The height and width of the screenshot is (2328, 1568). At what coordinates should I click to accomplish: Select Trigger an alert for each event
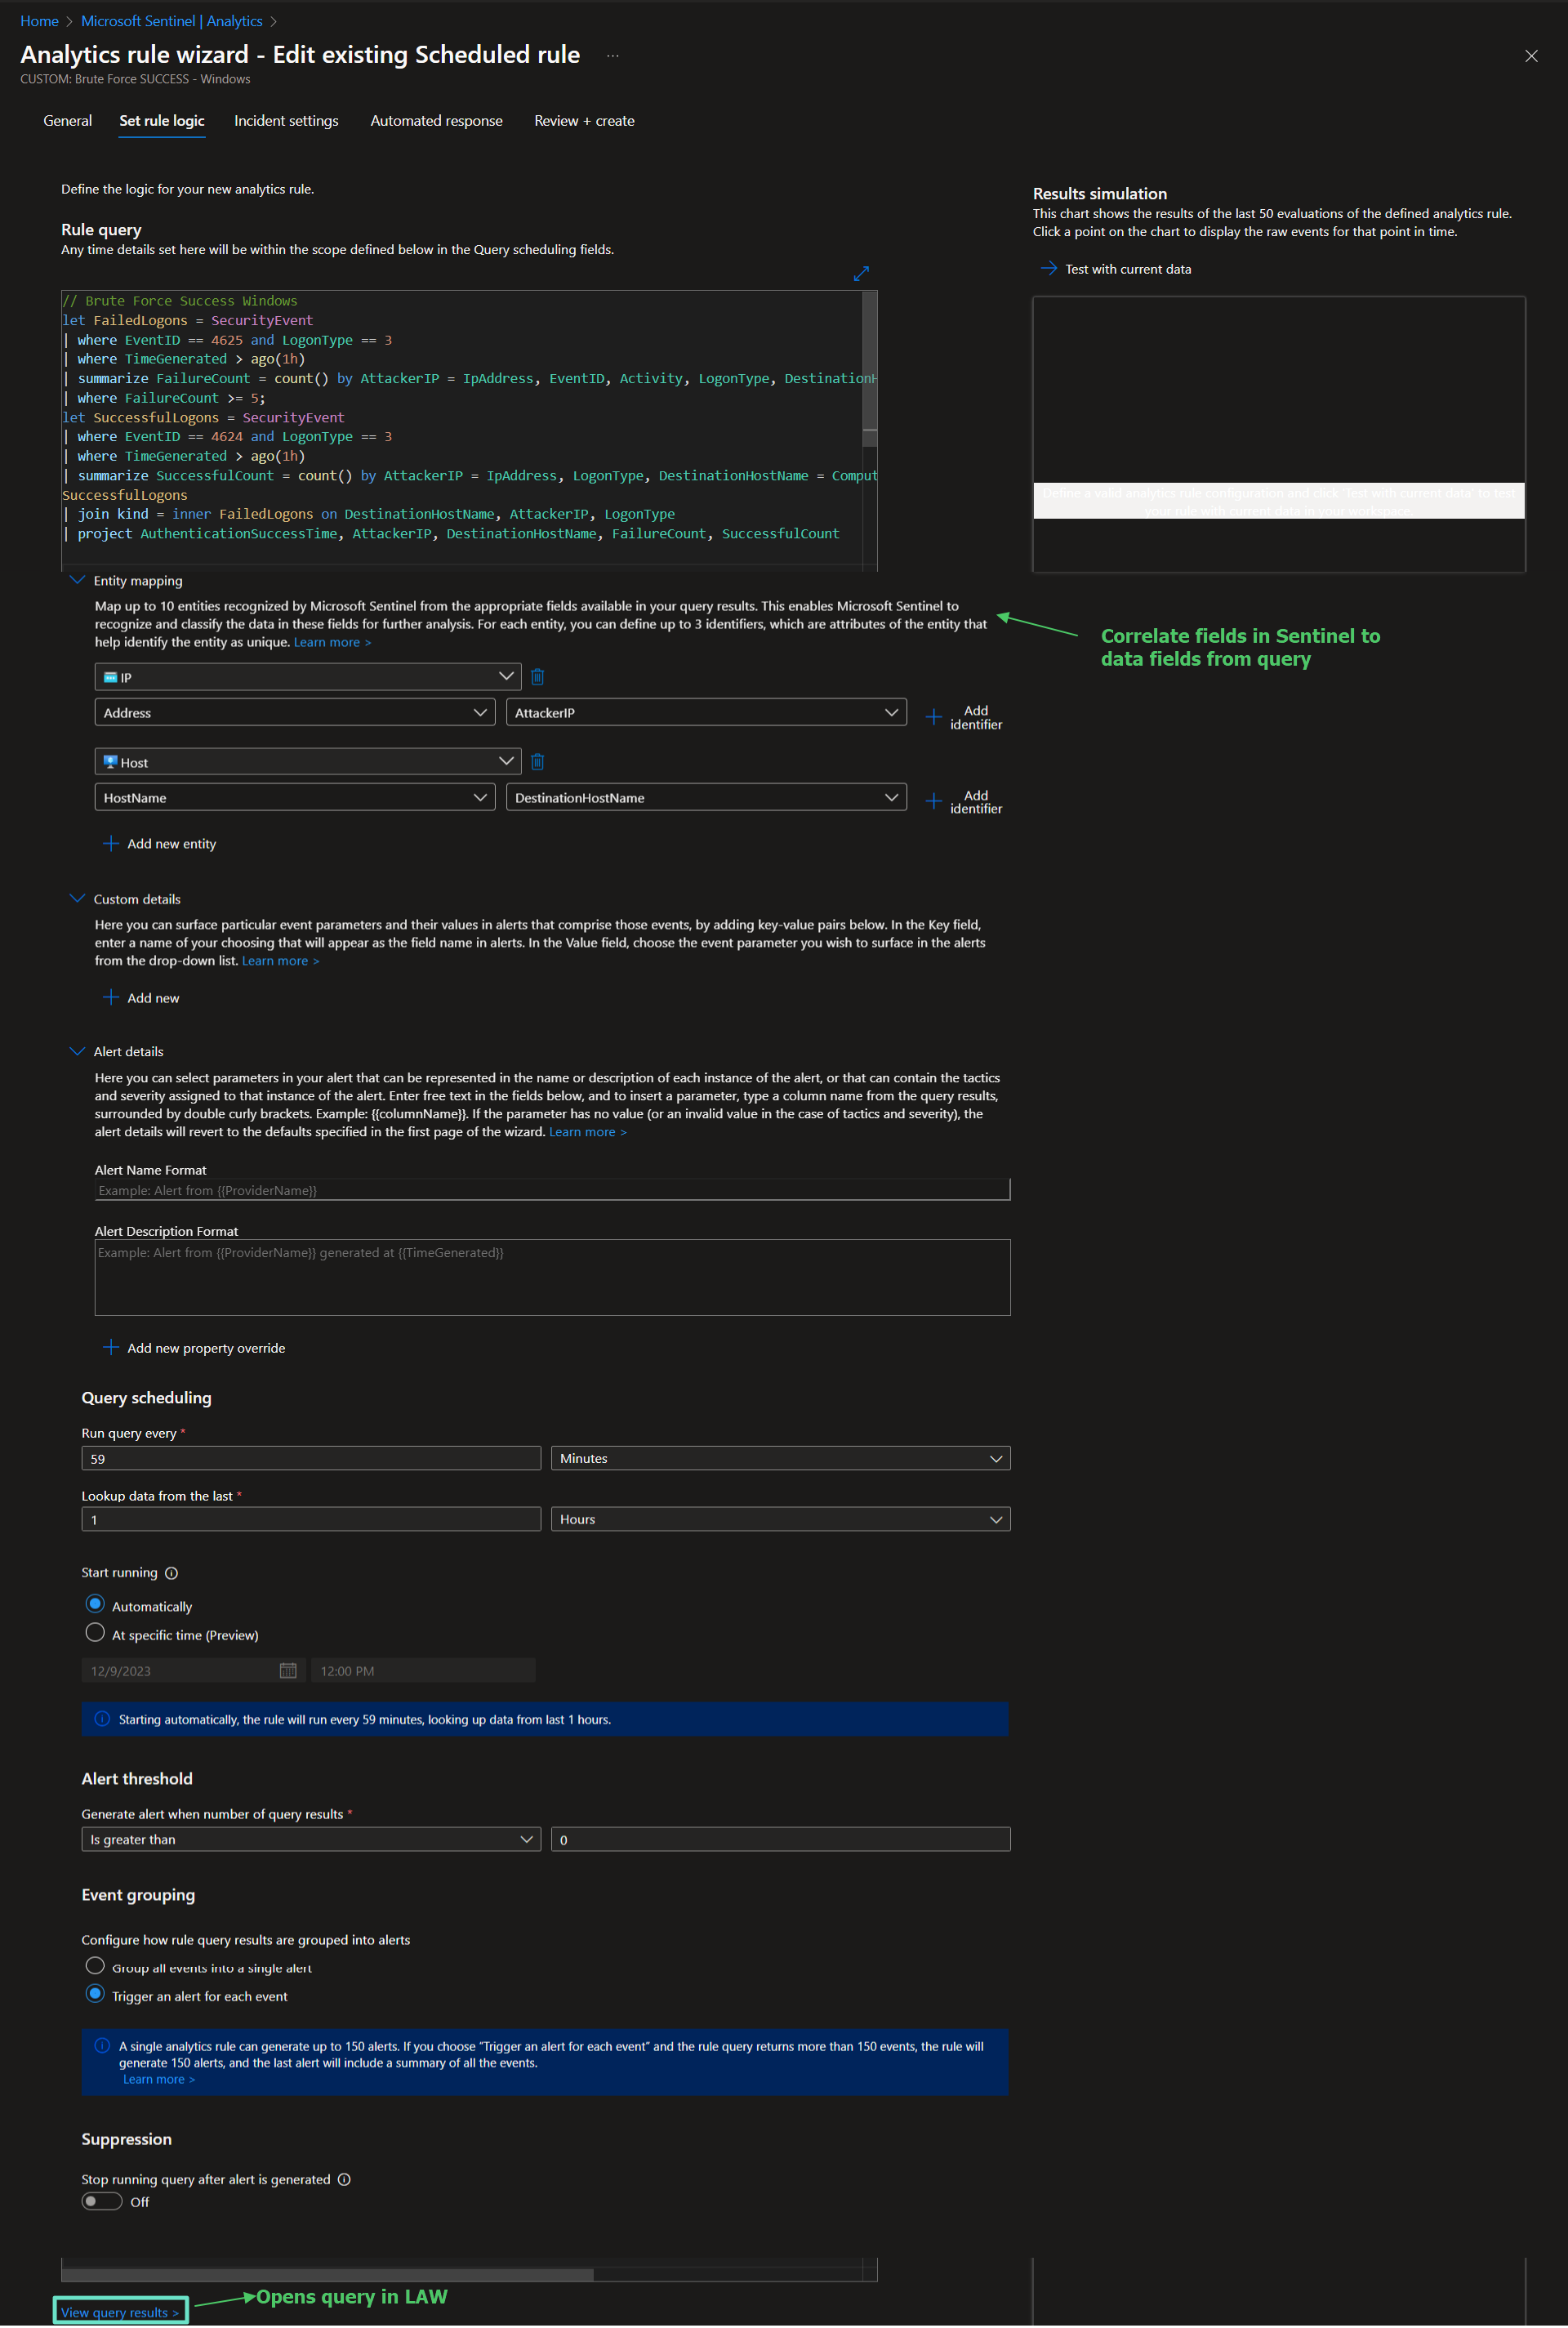(x=95, y=1994)
